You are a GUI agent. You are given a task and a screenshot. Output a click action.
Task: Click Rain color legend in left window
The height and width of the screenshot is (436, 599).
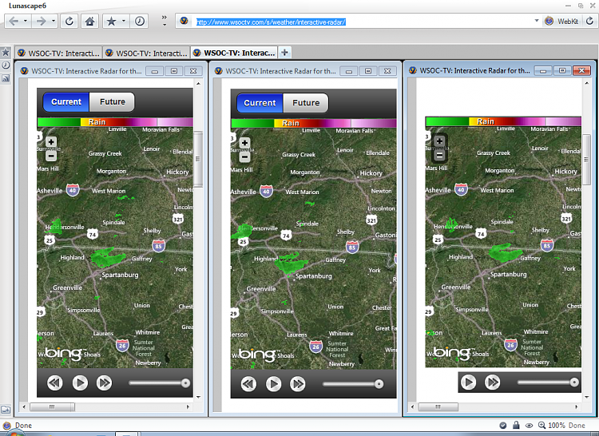115,122
